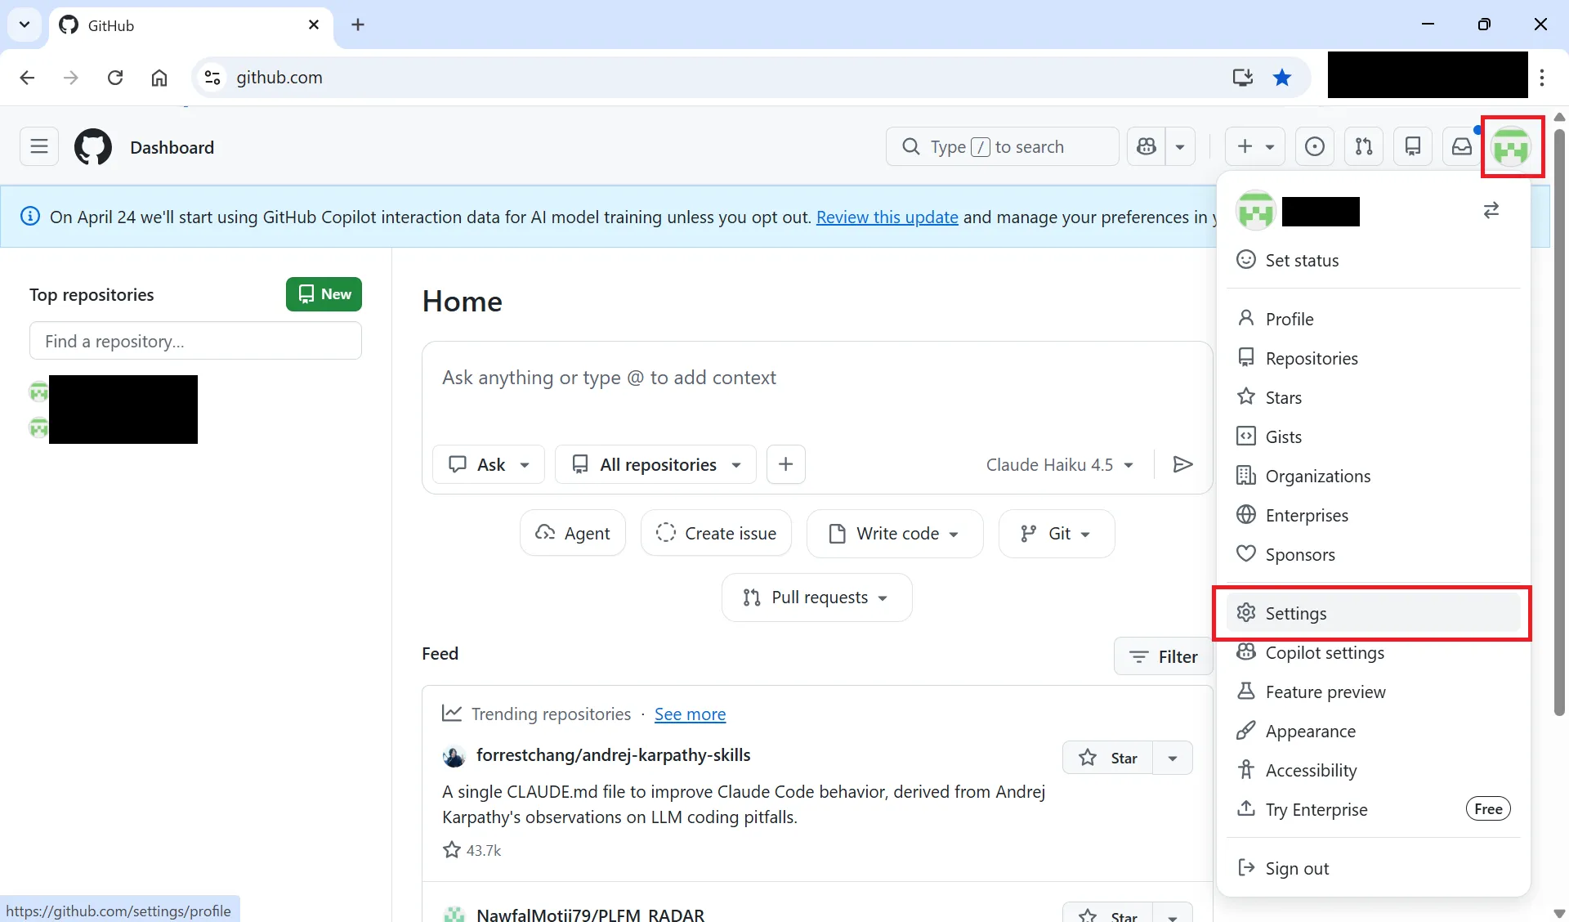Expand the Create new plus dropdown
The width and height of the screenshot is (1569, 922).
1254,147
